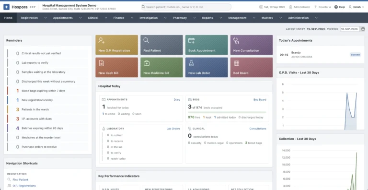Click the Viewing date field 18-SEP-2026
The width and height of the screenshot is (368, 190).
tap(350, 29)
